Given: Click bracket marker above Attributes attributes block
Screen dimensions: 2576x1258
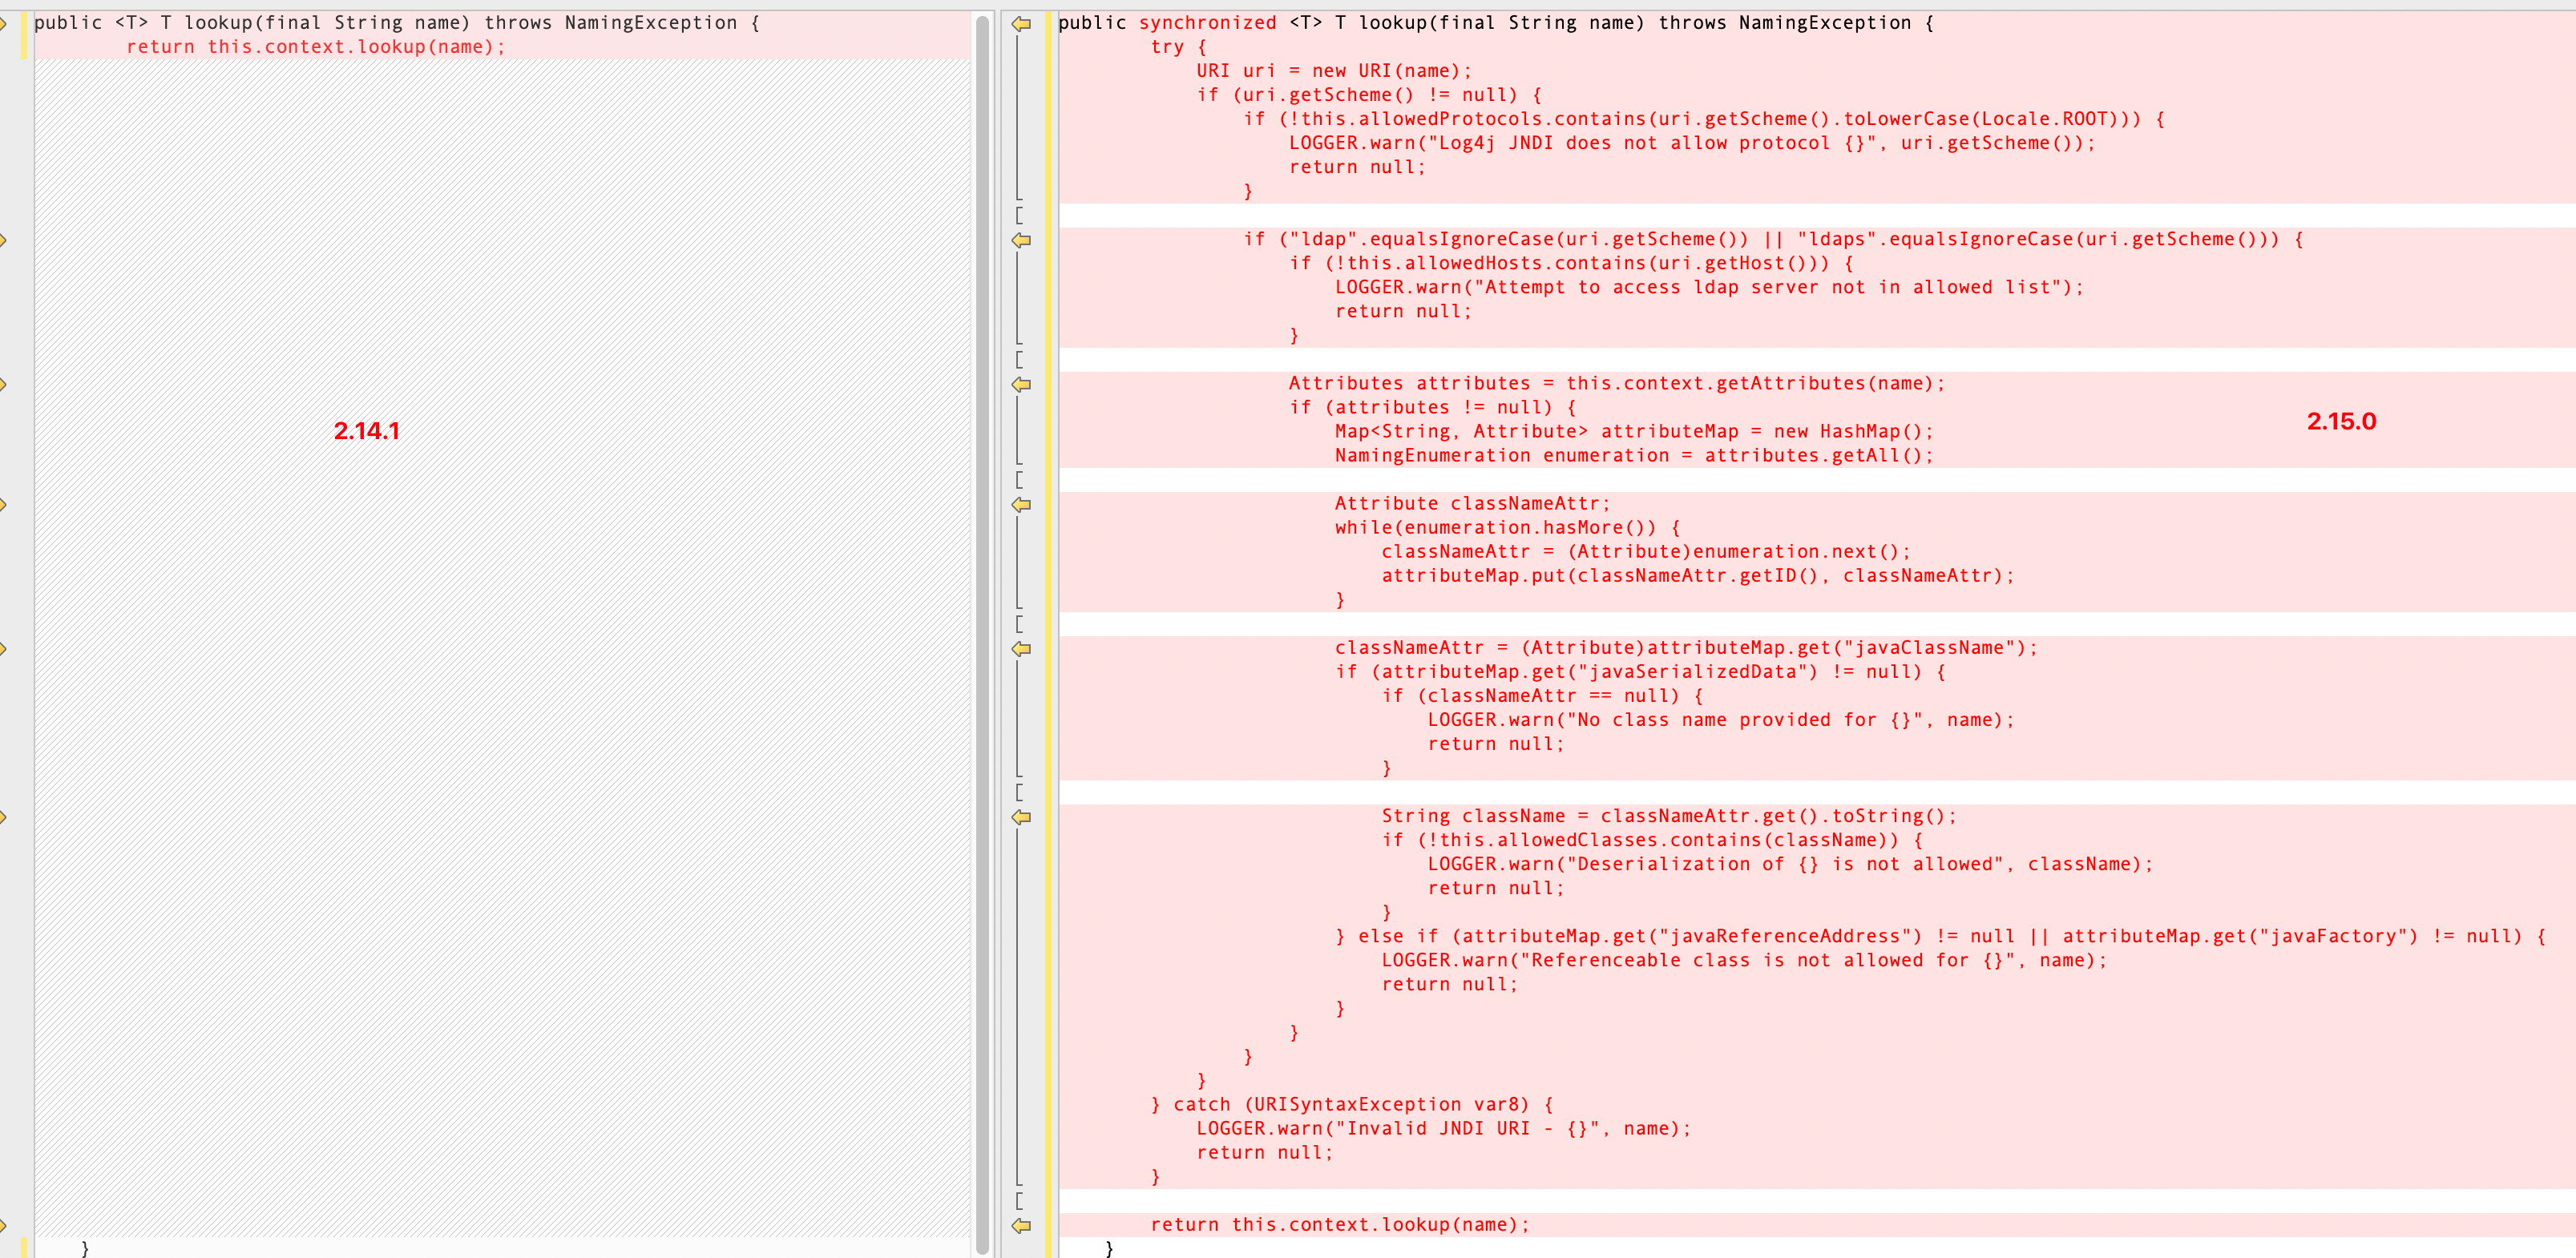Looking at the screenshot, I should (x=1019, y=359).
